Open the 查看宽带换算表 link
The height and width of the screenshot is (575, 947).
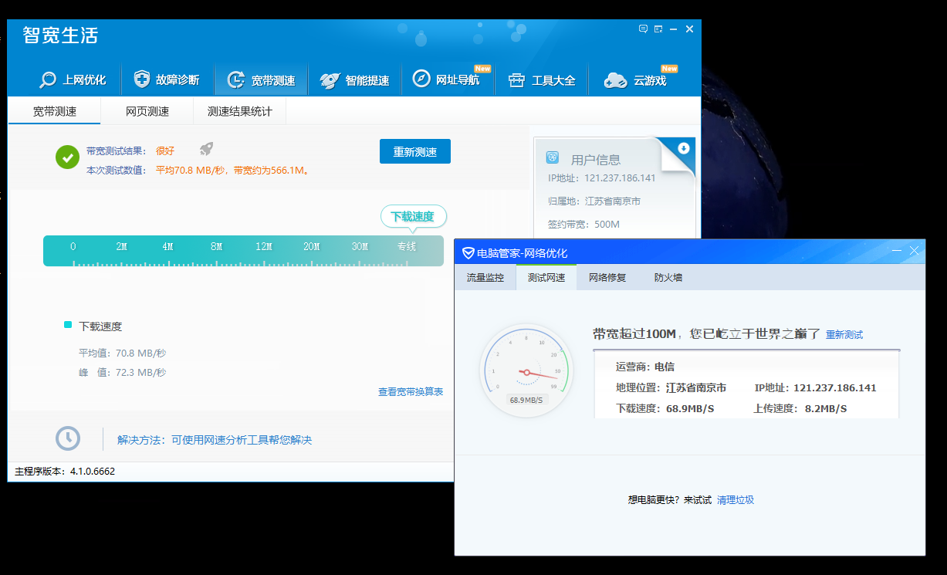pos(411,392)
